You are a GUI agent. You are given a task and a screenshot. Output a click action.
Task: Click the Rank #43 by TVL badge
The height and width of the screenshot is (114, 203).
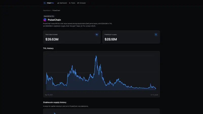49,16
